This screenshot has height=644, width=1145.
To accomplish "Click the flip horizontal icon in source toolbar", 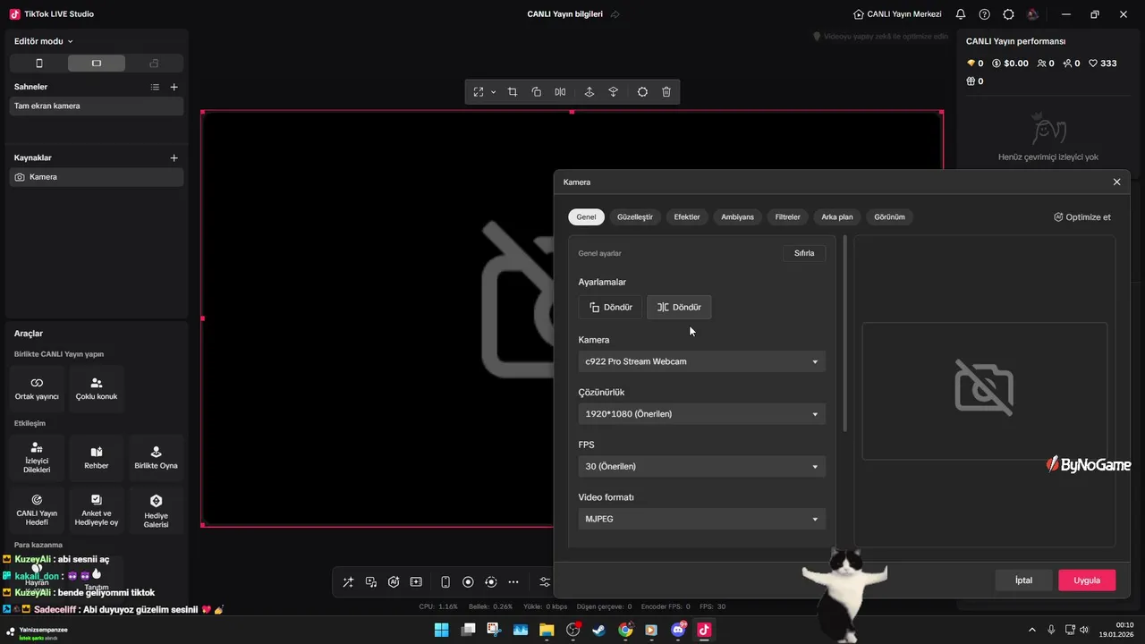I will [560, 92].
